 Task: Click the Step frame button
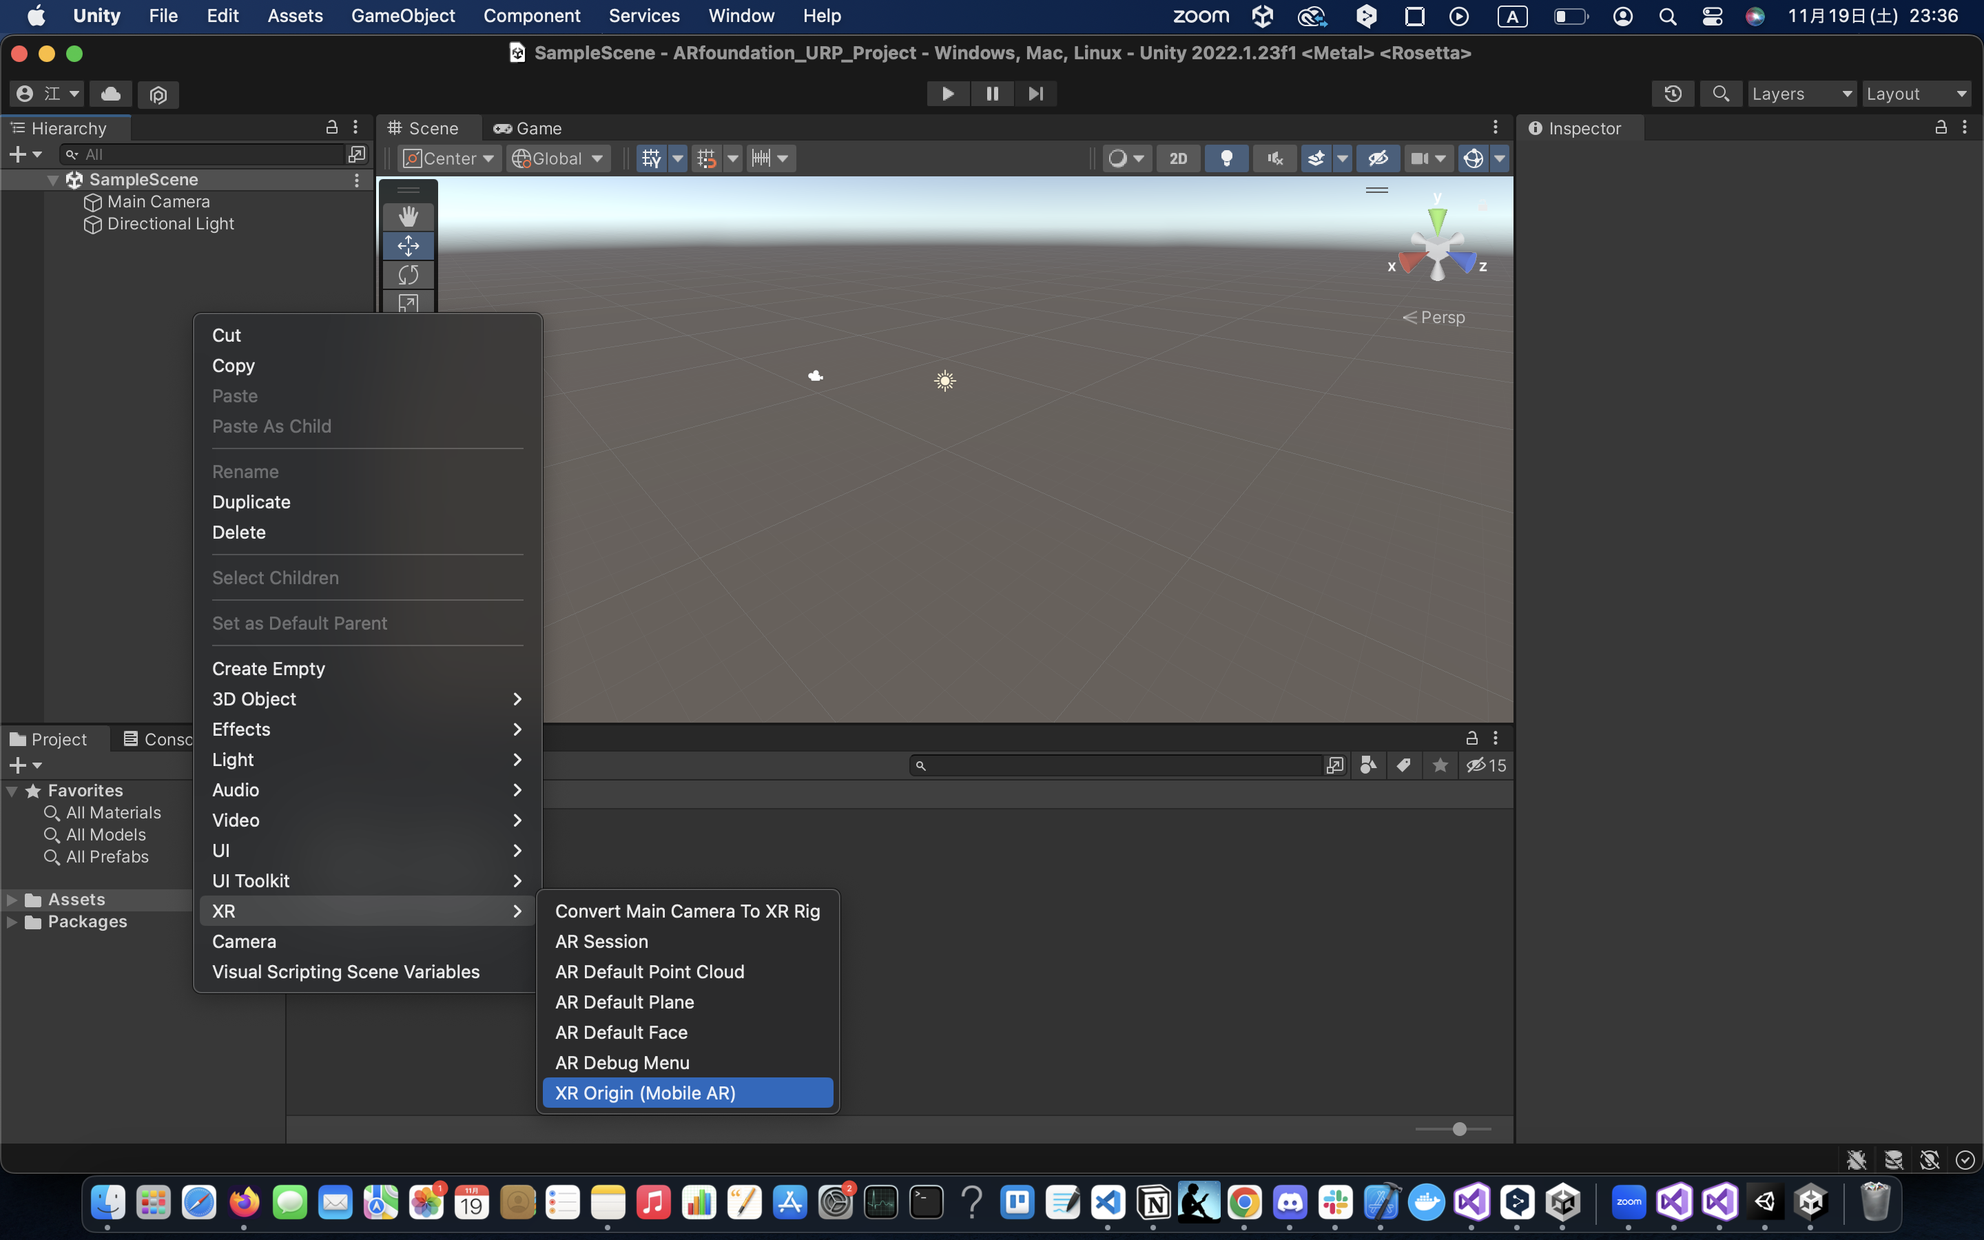click(x=1035, y=94)
